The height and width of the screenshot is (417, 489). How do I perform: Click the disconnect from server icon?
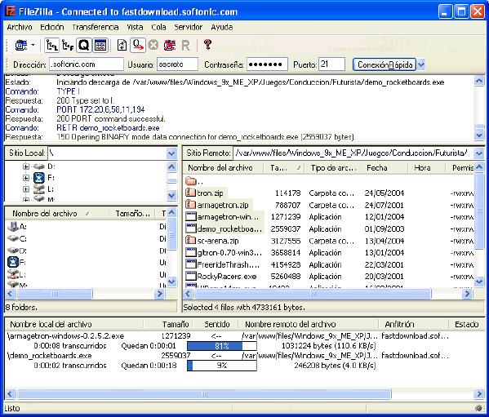[170, 46]
